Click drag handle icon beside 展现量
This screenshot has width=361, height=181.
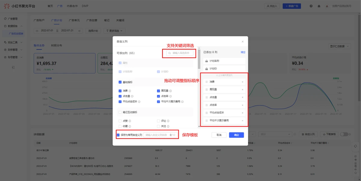pyautogui.click(x=206, y=89)
